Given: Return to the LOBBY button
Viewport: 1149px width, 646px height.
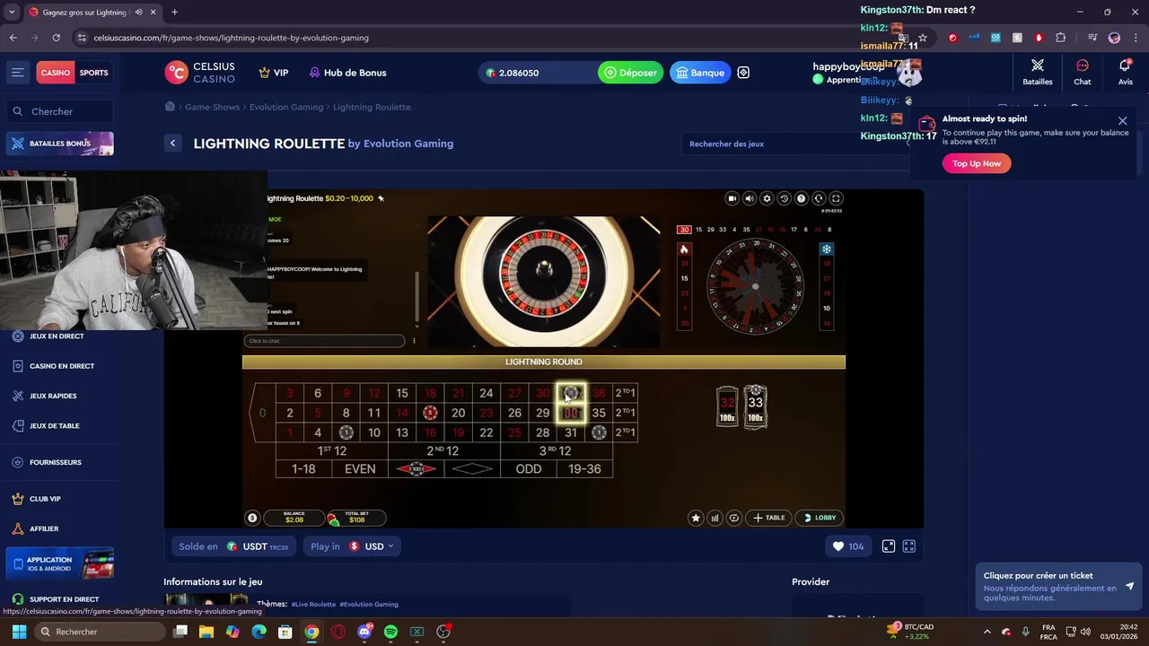Looking at the screenshot, I should click(x=820, y=518).
